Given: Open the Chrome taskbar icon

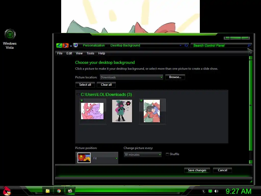Looking at the screenshot, I should pos(59,191).
